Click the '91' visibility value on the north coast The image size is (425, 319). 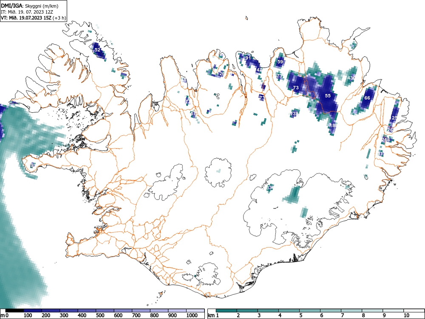pyautogui.click(x=248, y=58)
